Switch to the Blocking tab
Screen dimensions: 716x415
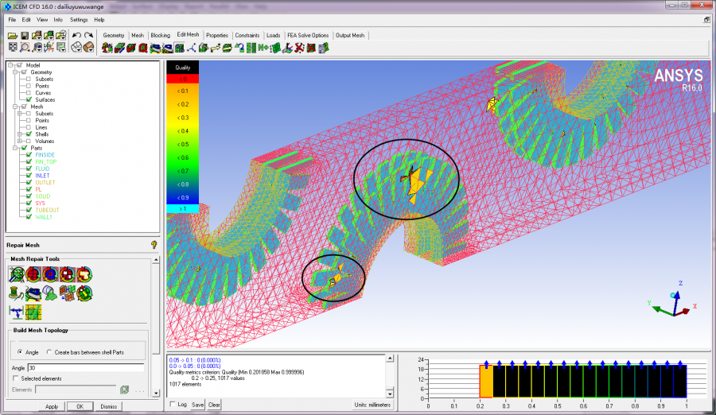coord(160,35)
